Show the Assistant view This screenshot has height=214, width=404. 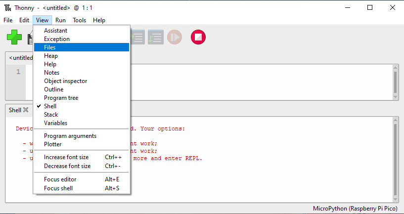(55, 31)
